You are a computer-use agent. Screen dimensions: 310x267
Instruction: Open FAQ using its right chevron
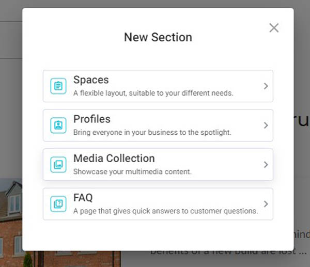(x=266, y=204)
